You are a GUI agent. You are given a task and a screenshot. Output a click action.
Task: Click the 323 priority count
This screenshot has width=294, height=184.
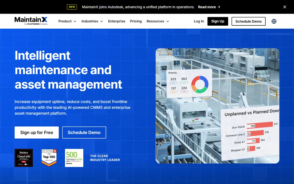coord(173,79)
